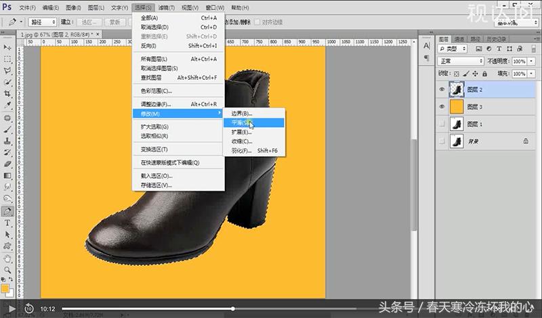542x318 pixels.
Task: Click the 选区 make selection button
Action: pos(89,22)
